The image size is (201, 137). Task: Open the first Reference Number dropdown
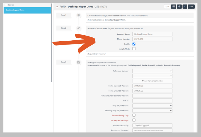(x=152, y=71)
